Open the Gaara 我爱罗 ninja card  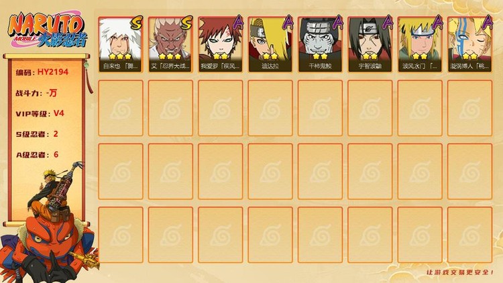(220, 44)
